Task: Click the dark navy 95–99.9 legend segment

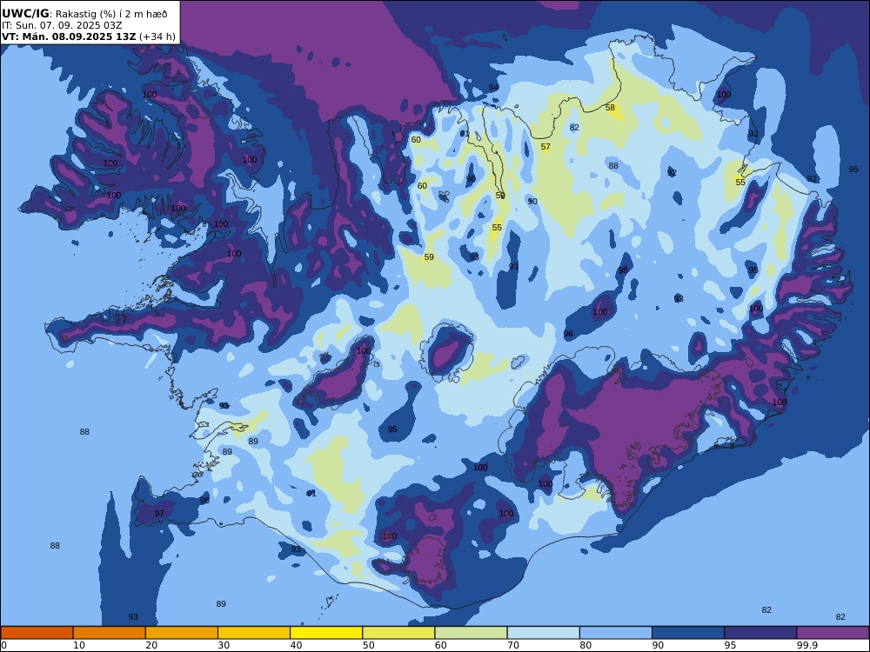Action: coord(760,633)
